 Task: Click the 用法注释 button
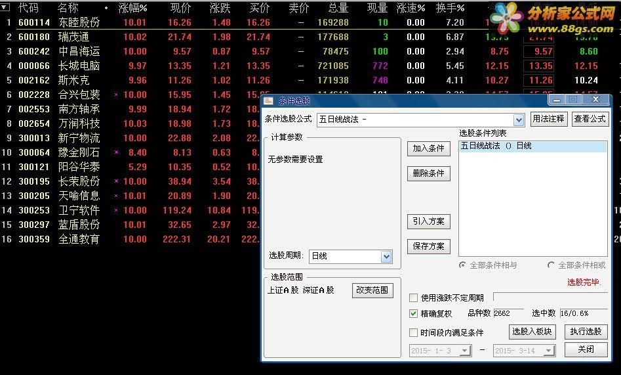point(548,119)
